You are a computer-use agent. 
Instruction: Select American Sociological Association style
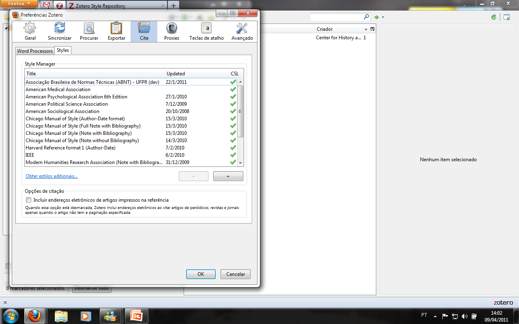tap(131, 111)
